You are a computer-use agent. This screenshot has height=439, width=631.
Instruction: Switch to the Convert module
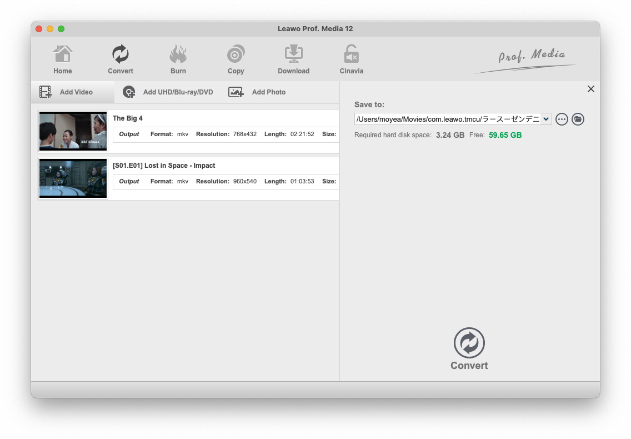(x=121, y=59)
